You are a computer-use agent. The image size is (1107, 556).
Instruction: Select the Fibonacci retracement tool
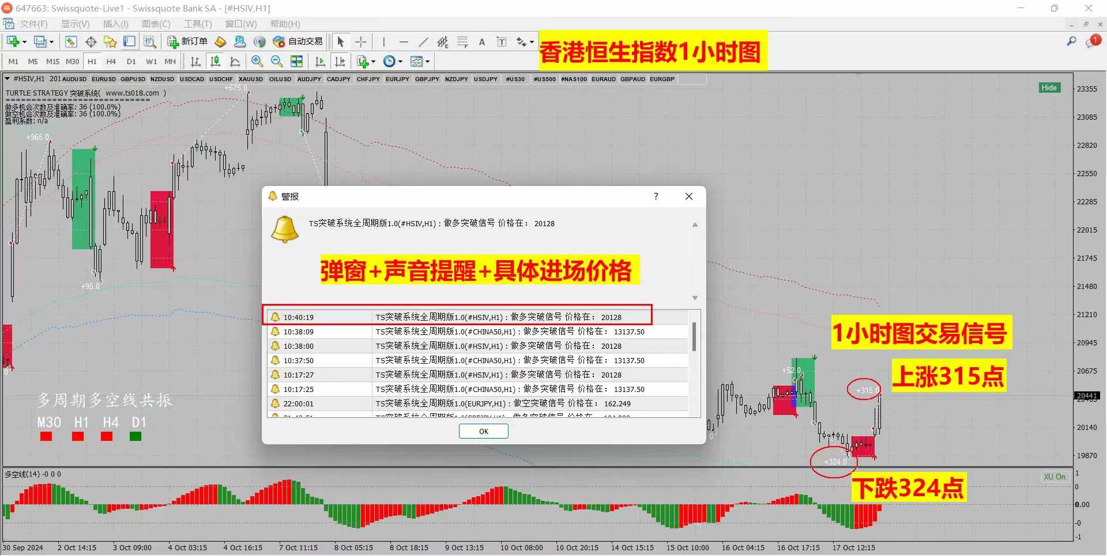point(462,41)
